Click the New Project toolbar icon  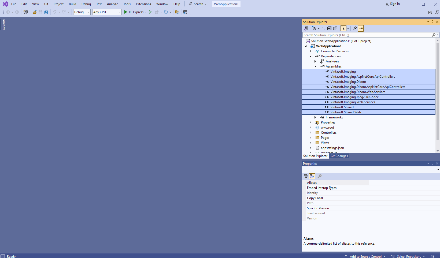[x=25, y=12]
